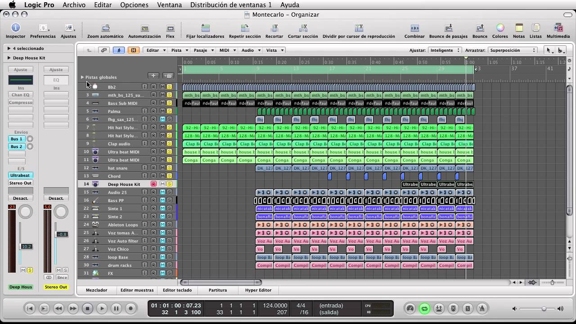Click the Ultrabeat instrument slot
Screen dimensions: 576x324
tap(20, 175)
